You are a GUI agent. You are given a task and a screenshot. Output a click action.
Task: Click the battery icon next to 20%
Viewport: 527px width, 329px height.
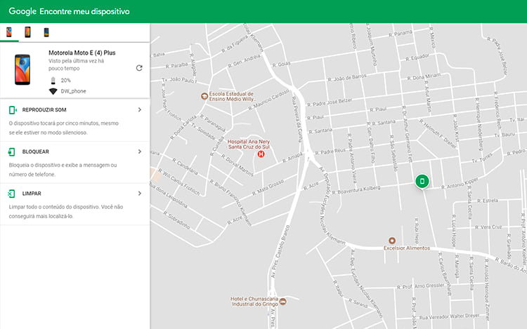coord(53,81)
